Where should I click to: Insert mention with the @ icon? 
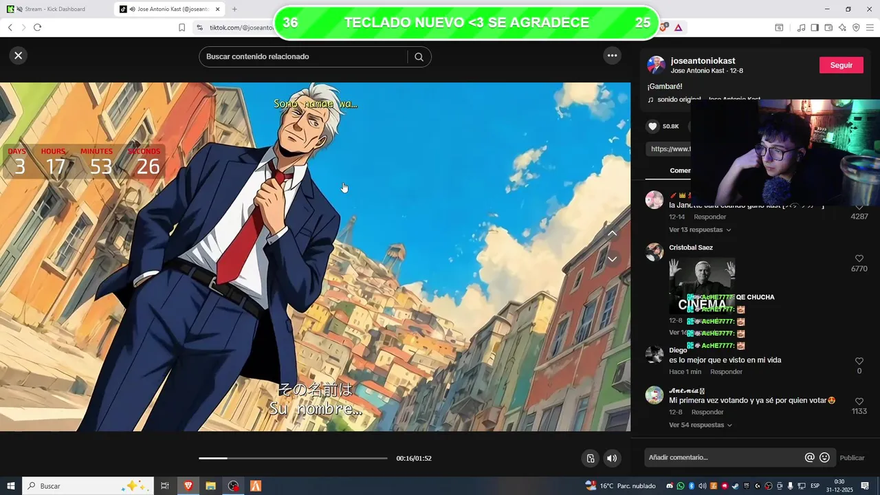810,457
